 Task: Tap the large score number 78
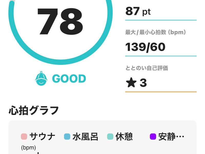(60, 21)
